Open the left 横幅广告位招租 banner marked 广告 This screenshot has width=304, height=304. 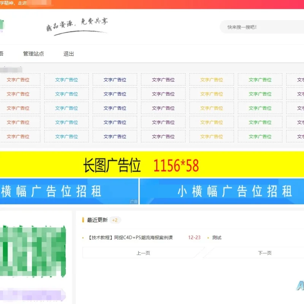tap(69, 192)
